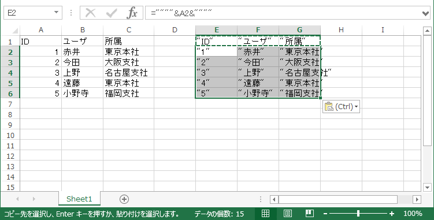Select column B header
Image resolution: width=434 pixels, height=220 pixels.
[x=82, y=30]
